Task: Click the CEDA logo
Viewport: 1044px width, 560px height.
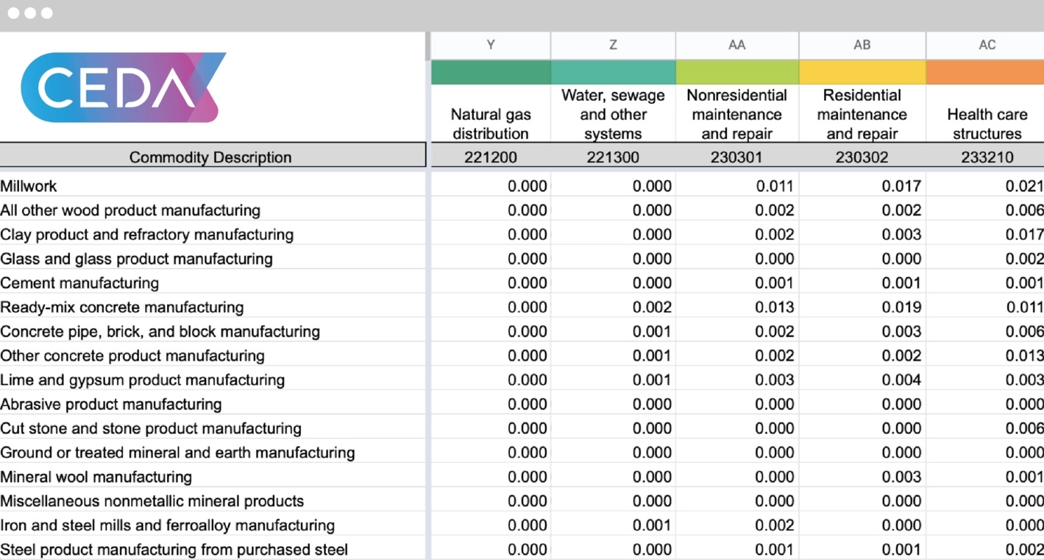Action: tap(122, 87)
